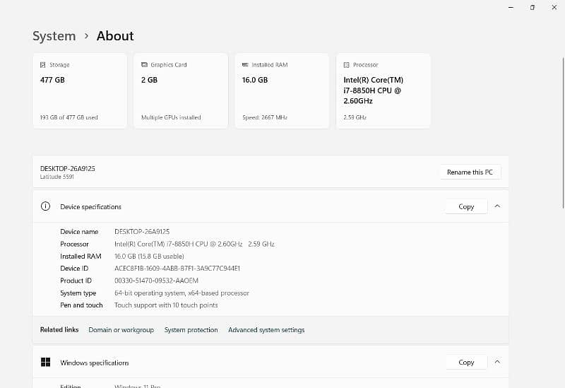Go back to System breadcrumb
This screenshot has height=388, width=565.
(x=54, y=36)
